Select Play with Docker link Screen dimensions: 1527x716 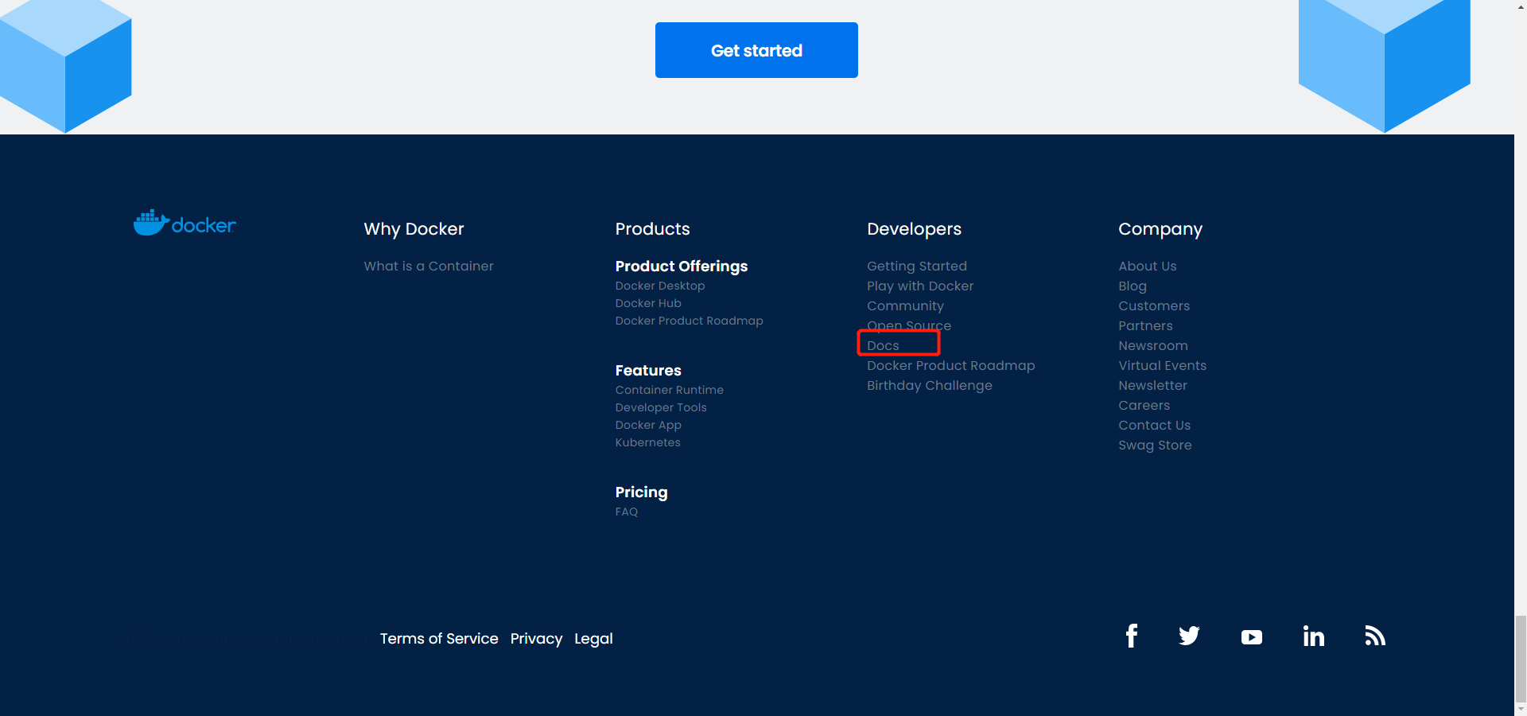919,286
